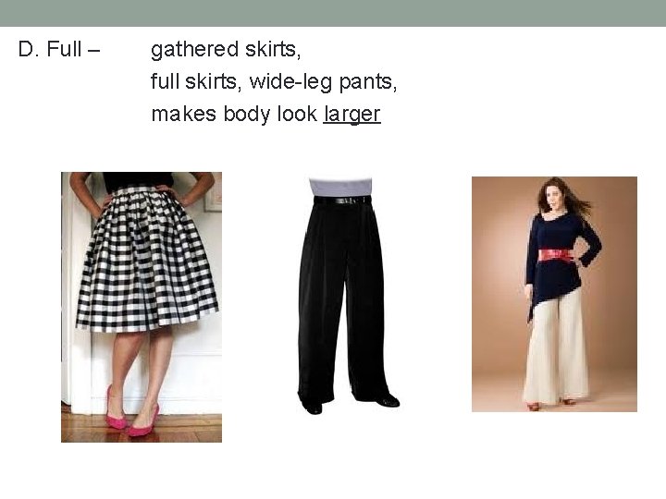
Task: Click the cream wide-leg pants on the woman
Action: tap(557, 349)
